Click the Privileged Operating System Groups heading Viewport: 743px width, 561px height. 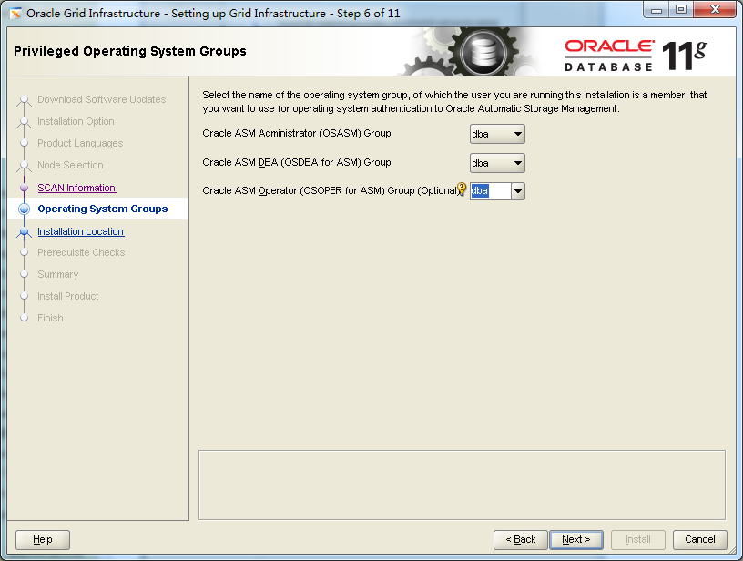(130, 51)
